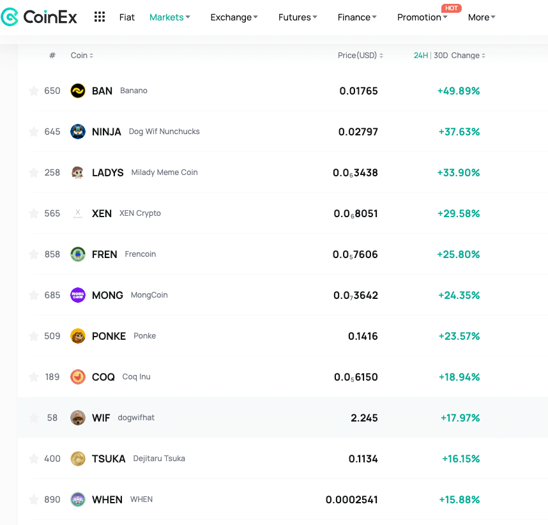Expand the More dropdown in navigation

click(x=482, y=17)
